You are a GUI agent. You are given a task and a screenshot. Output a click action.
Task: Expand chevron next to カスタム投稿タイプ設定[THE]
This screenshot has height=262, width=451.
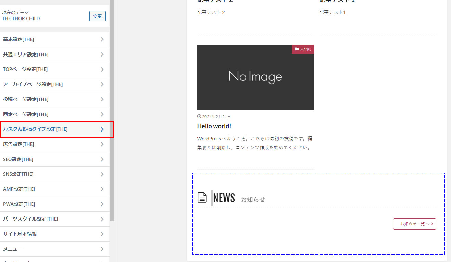coord(102,129)
